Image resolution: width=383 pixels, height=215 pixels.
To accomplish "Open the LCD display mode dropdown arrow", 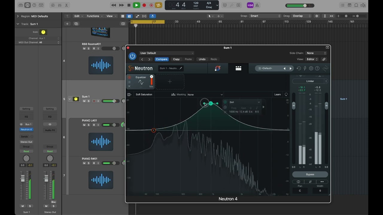I will (217, 5).
